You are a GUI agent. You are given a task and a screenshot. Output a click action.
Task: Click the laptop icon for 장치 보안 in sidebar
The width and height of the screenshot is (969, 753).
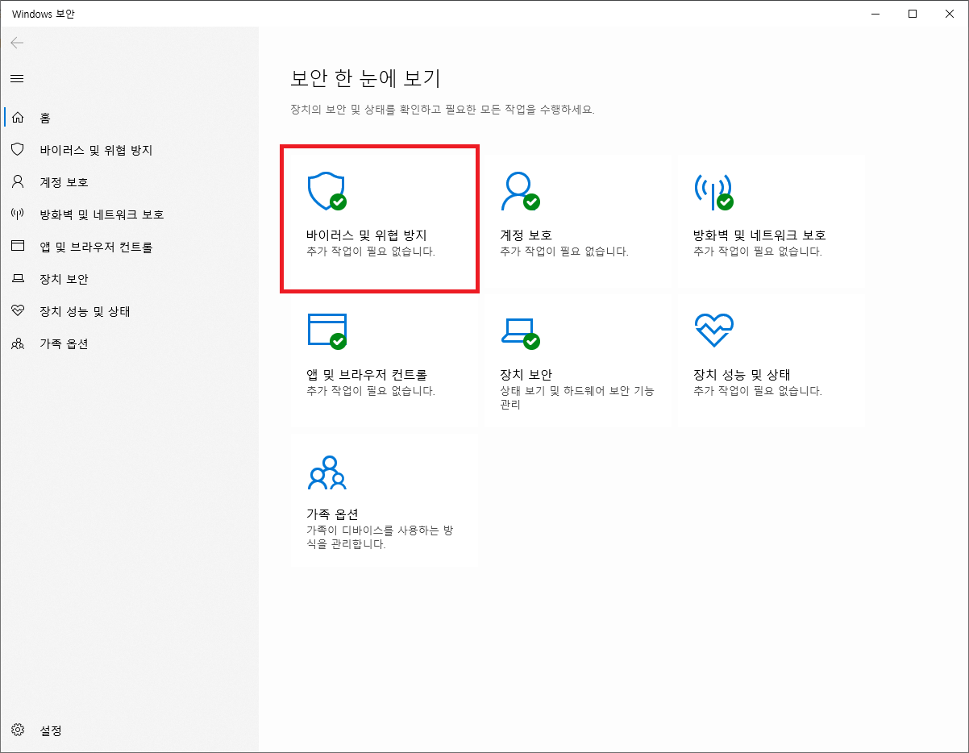[x=18, y=279]
